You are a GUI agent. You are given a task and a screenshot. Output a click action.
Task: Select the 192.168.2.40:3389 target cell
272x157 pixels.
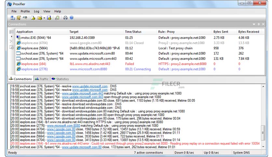(82, 38)
